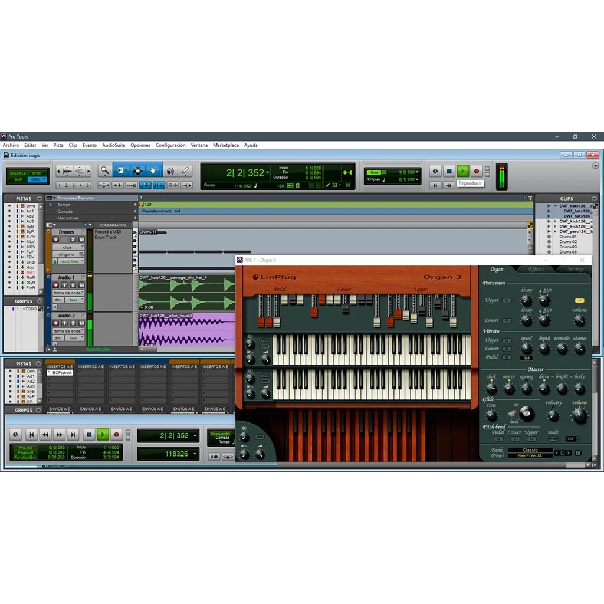Click the organ master volume knob
604x604 pixels.
coord(579,415)
